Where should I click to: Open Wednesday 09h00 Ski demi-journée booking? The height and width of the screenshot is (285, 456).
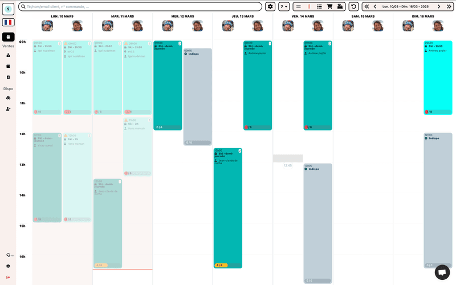168,85
